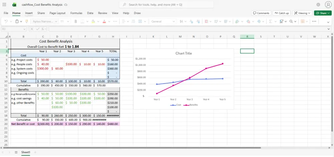Open the app launcher waffle icon
This screenshot has height=157, width=334.
pos(4,4)
